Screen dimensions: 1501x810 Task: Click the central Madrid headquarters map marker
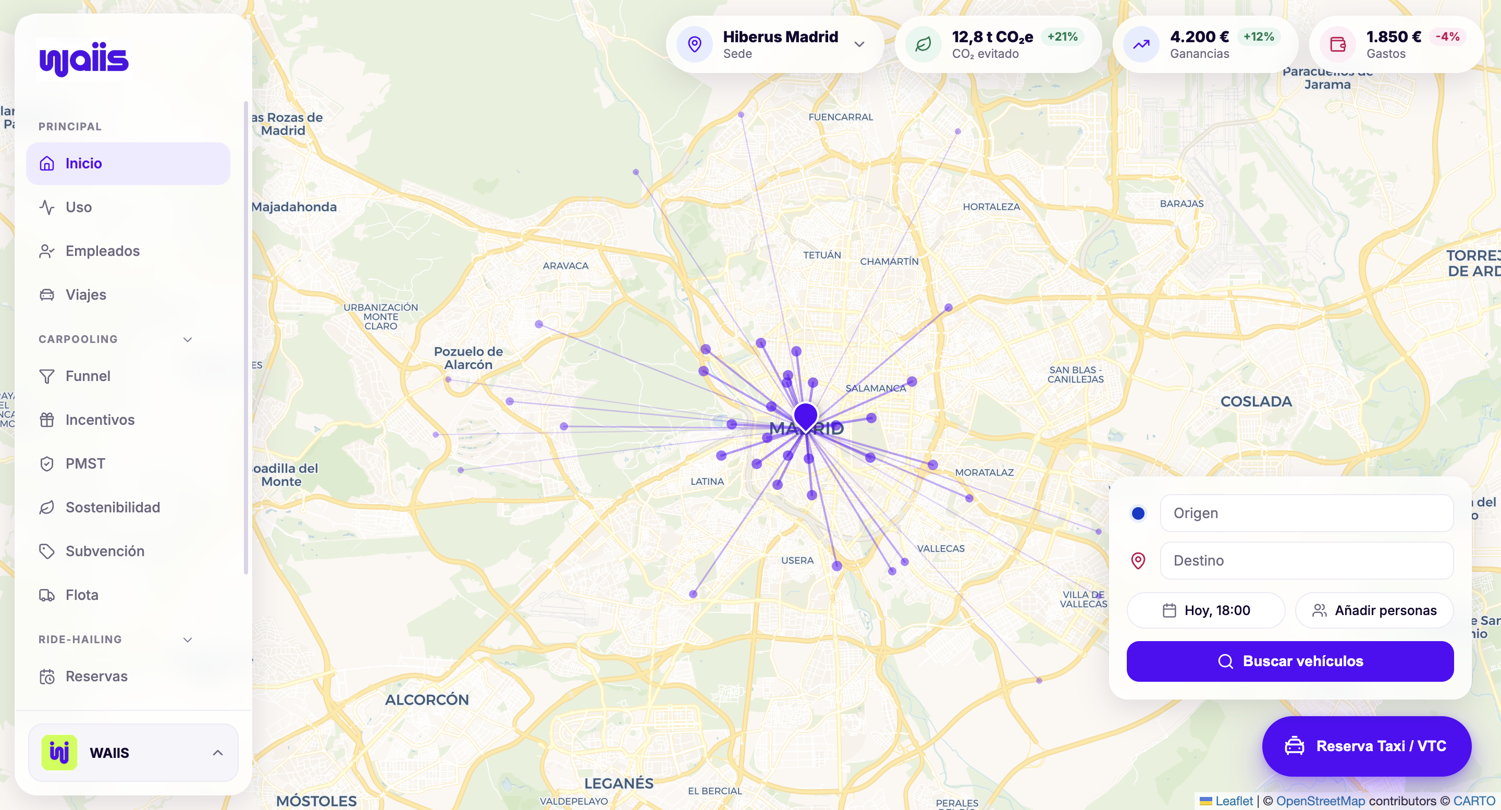click(x=806, y=417)
